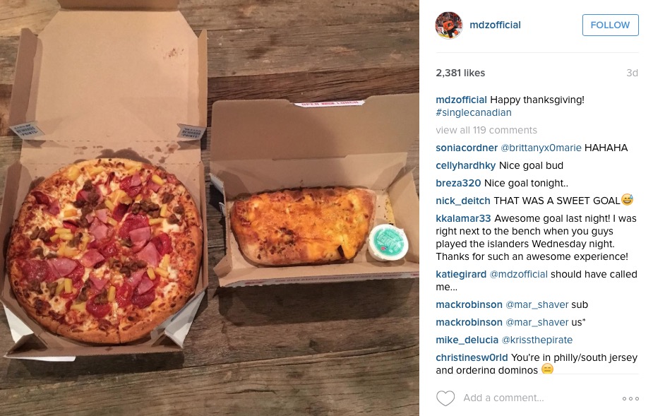Visit the cellyhardhky profile

pos(466,165)
